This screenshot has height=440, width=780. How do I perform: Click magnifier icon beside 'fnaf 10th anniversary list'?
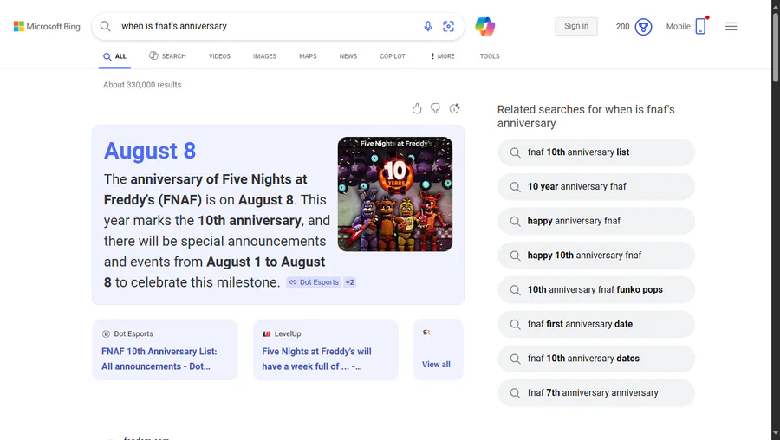coord(516,152)
